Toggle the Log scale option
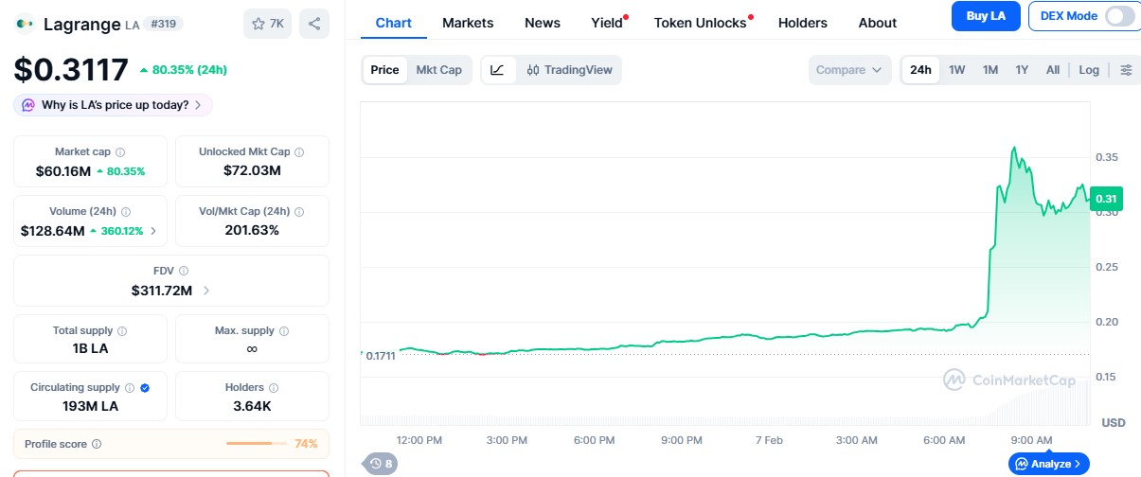The width and height of the screenshot is (1141, 477). tap(1089, 70)
